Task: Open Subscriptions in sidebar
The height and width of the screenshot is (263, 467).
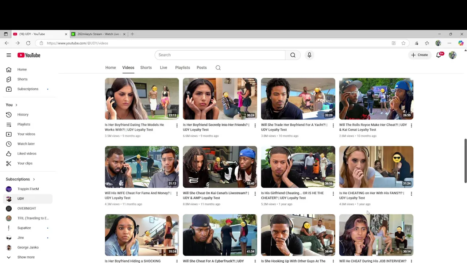Action: pos(28,89)
